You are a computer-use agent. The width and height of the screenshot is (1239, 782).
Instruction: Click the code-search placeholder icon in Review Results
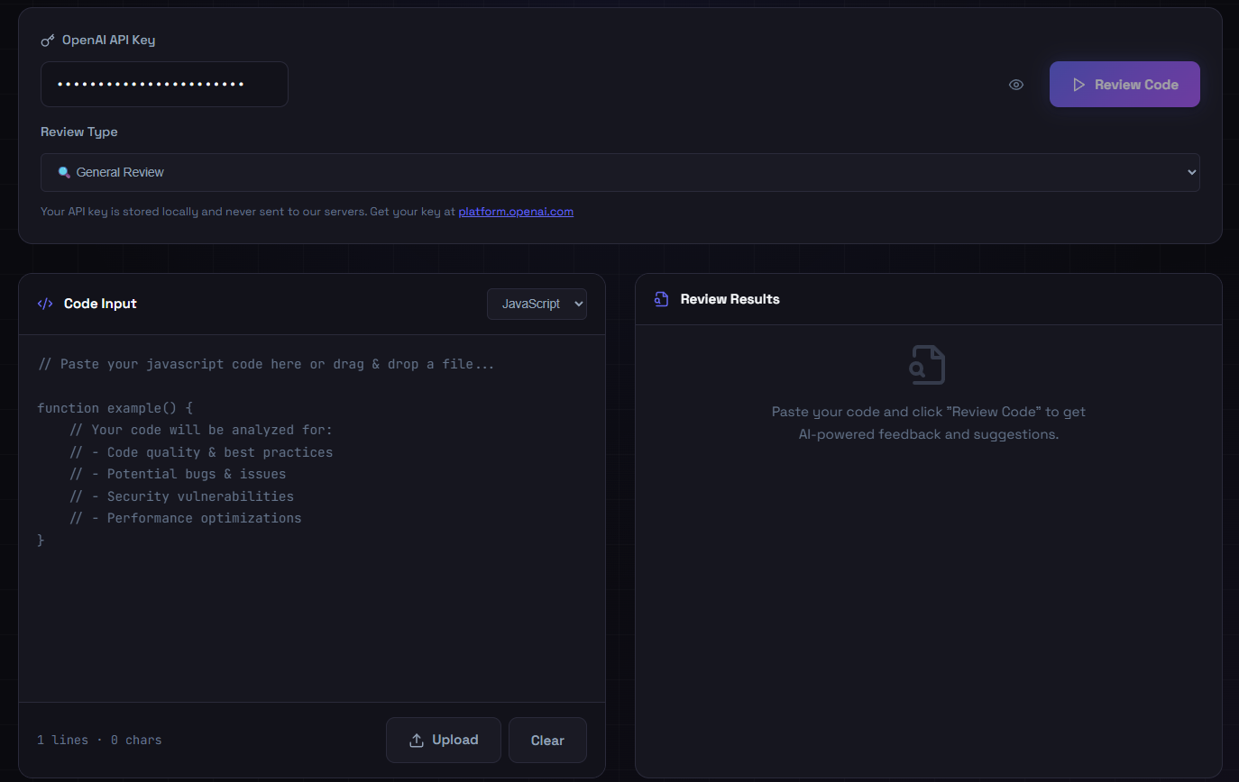(x=928, y=365)
